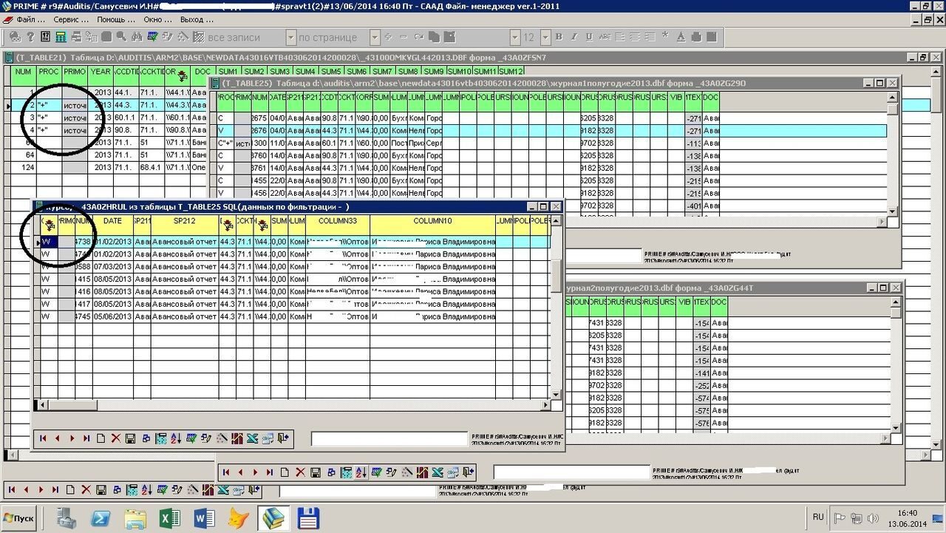Screen dimensions: 946x533
Task: Click the RU language indicator in tray
Action: tap(818, 517)
